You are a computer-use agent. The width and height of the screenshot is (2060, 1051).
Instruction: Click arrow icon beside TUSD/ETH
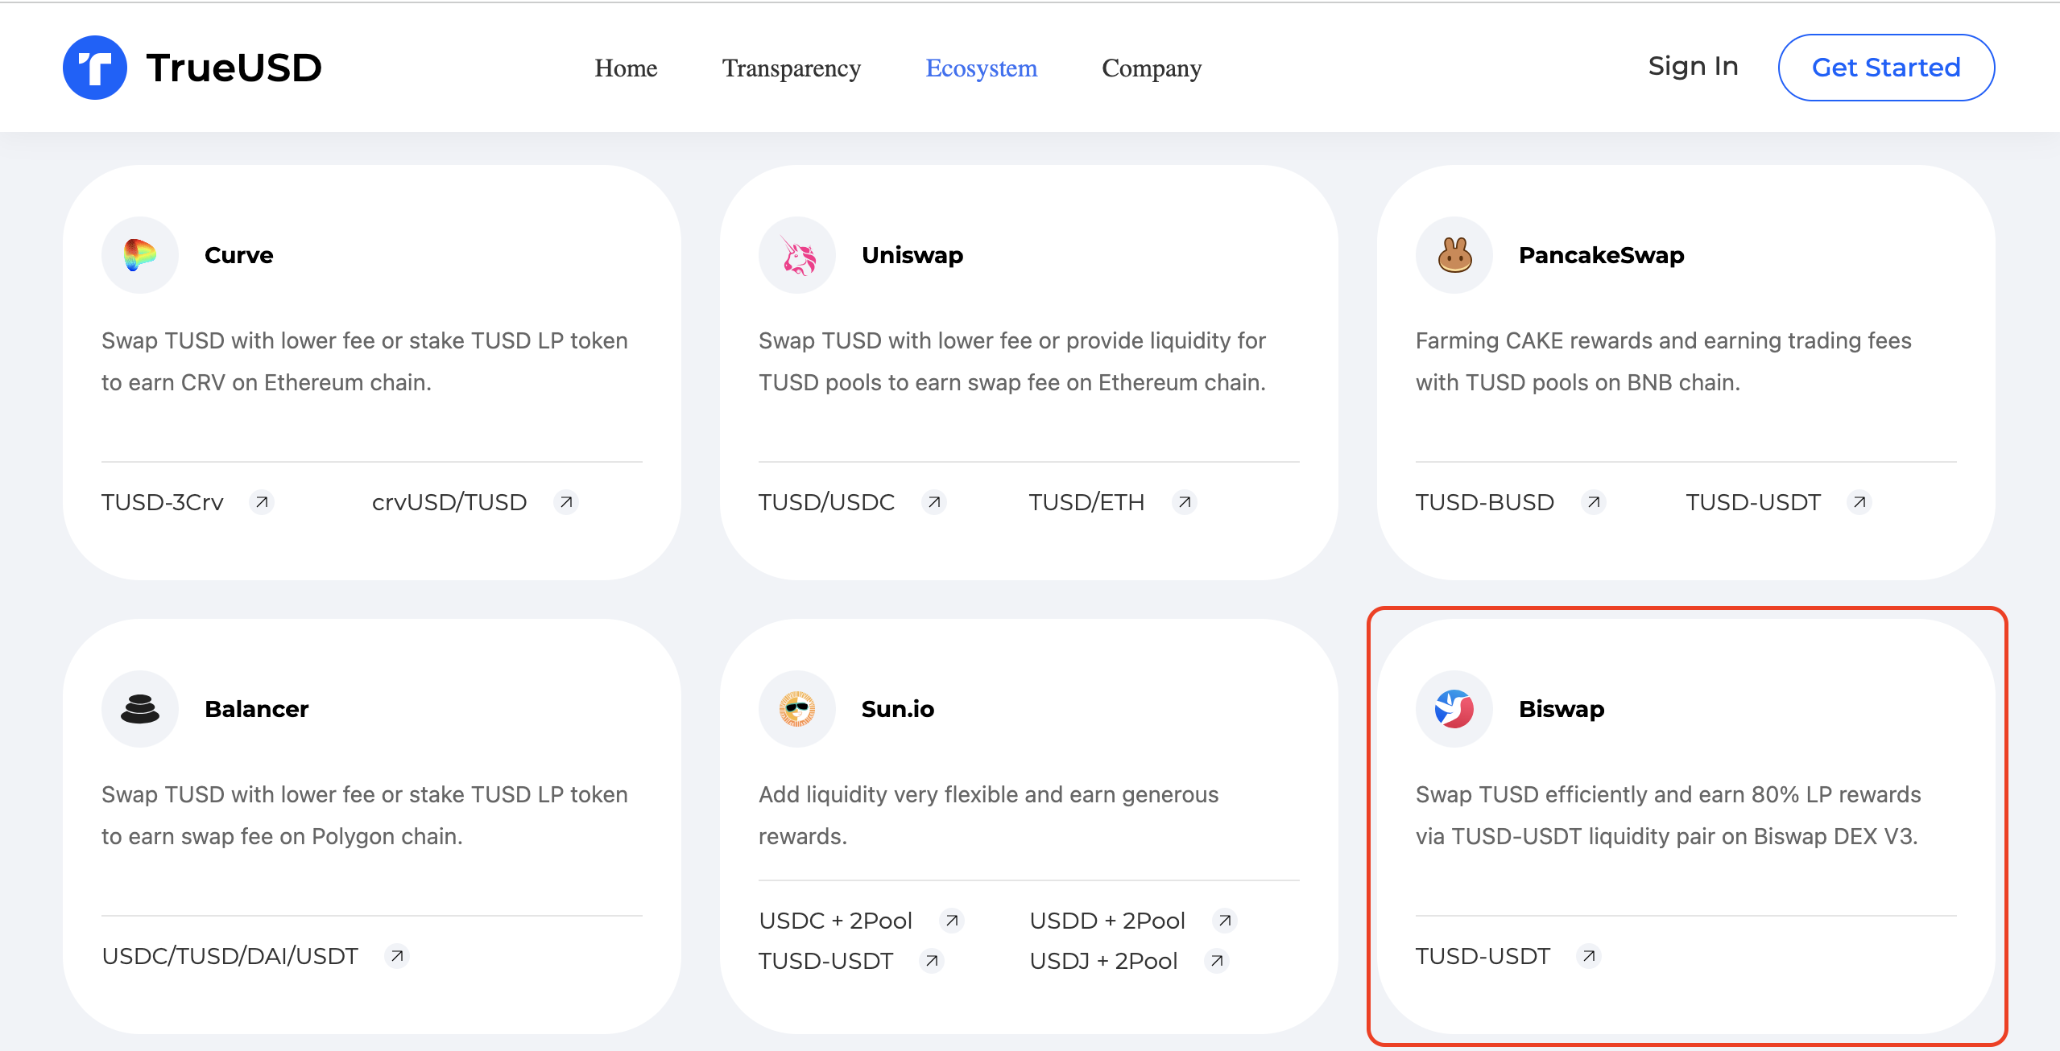point(1185,502)
